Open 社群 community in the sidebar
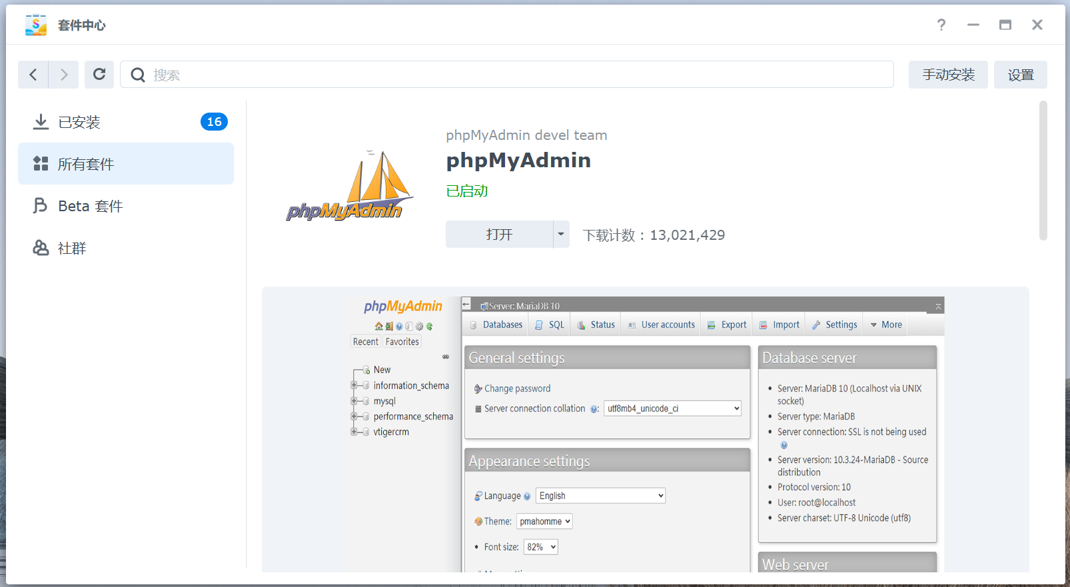The width and height of the screenshot is (1070, 587). coord(126,248)
